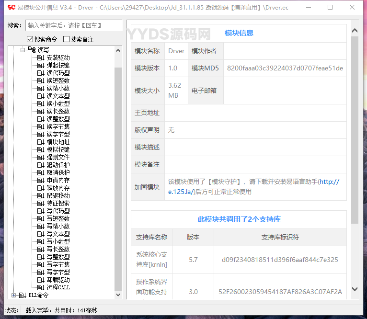367x319 pixels.
Task: Collapse the 读写 tree node
Action: (x=23, y=50)
